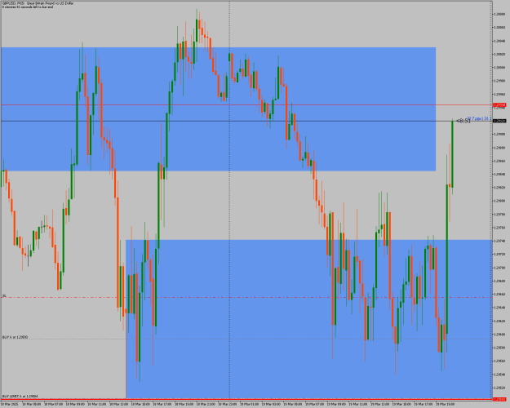
Task: Click the black current price tag on the scale
Action: [499, 121]
